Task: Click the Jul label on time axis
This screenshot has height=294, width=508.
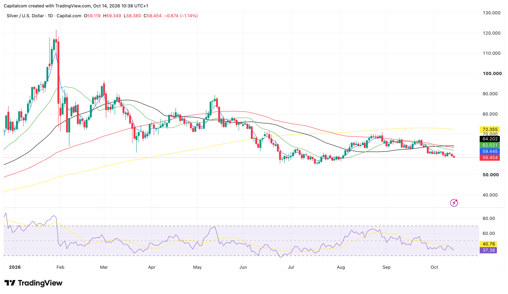Action: coord(291,267)
